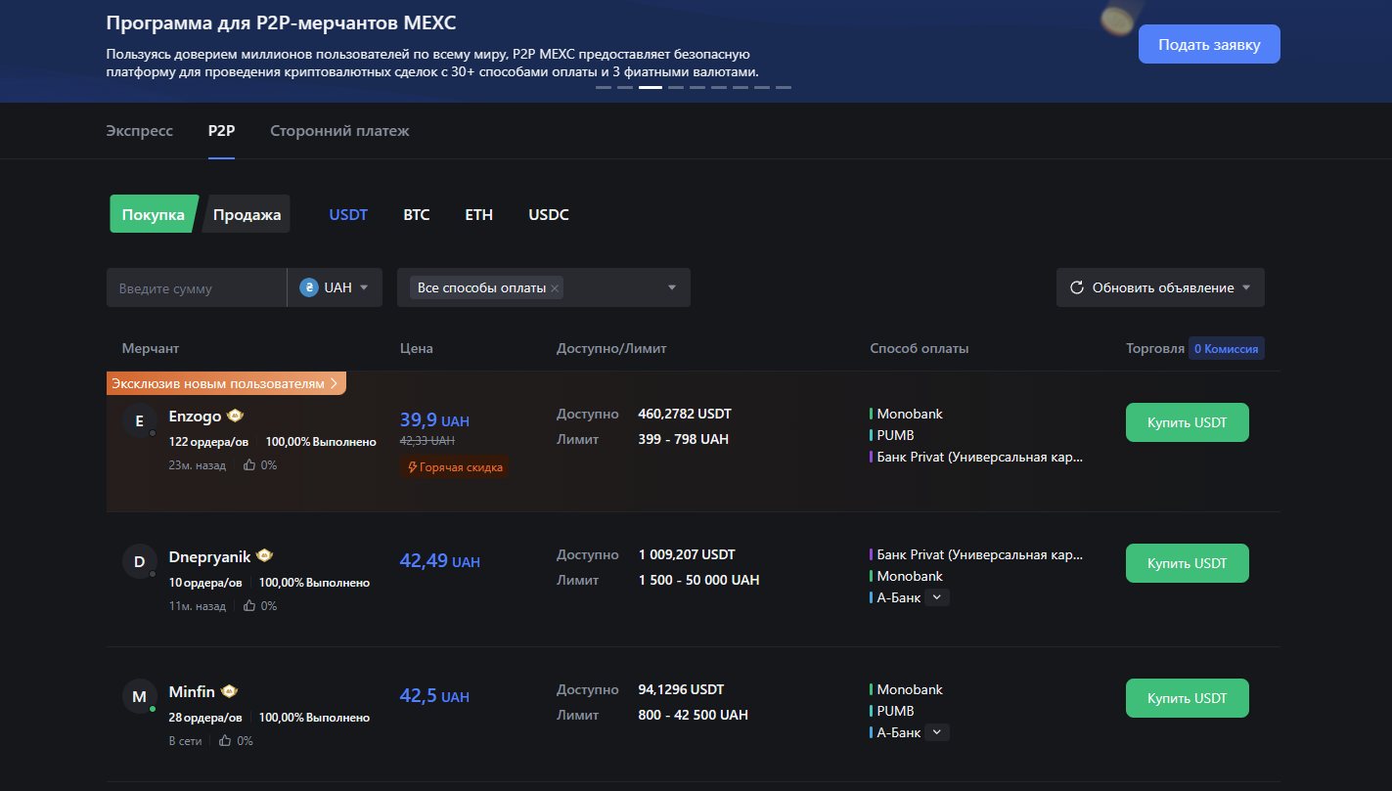Select the active third banner carousel indicator
The width and height of the screenshot is (1392, 791).
(x=651, y=87)
